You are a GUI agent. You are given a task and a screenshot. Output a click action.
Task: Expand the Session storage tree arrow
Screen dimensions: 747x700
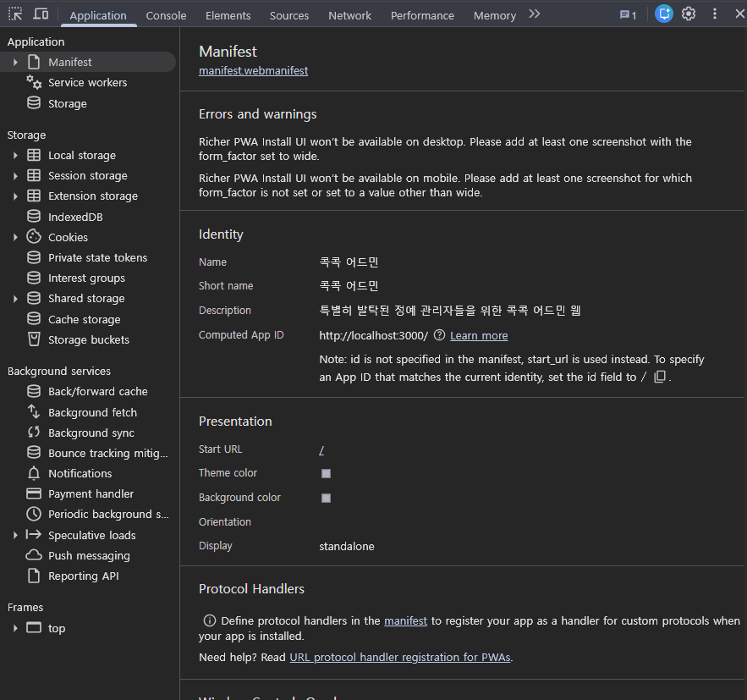pos(15,175)
